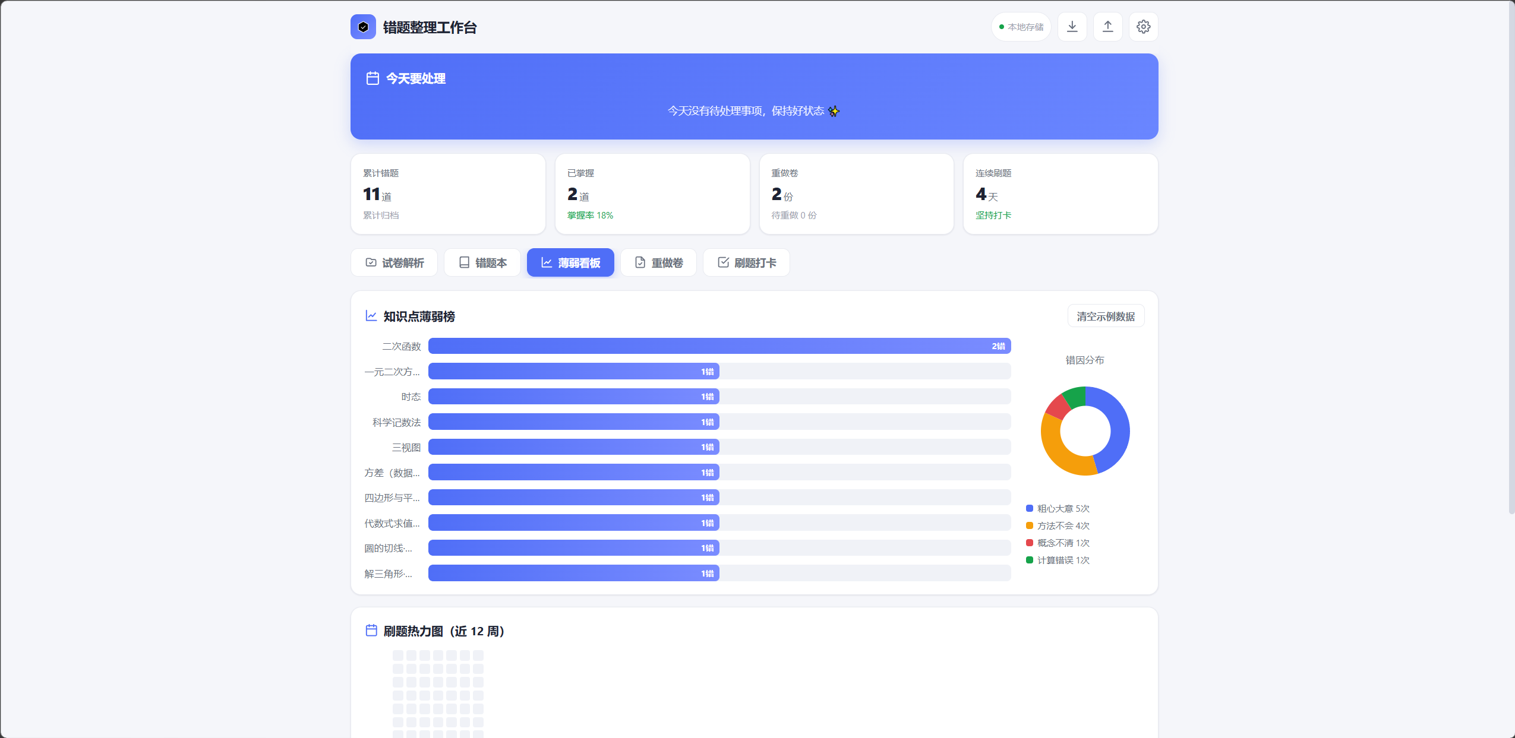Click the green segment of the donut chart
The width and height of the screenshot is (1515, 738).
point(1075,397)
